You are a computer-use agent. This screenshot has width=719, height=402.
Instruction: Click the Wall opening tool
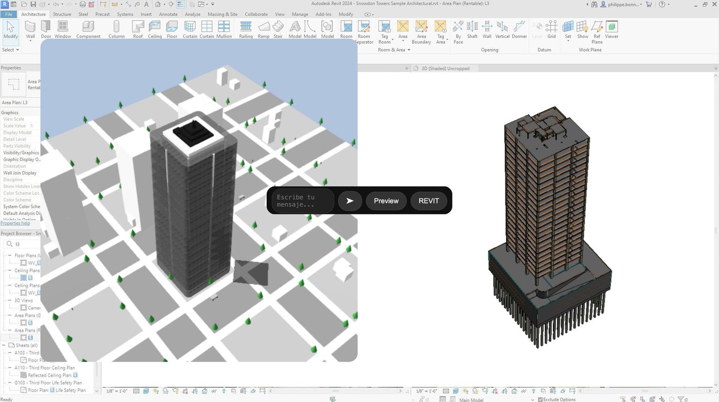point(487,29)
